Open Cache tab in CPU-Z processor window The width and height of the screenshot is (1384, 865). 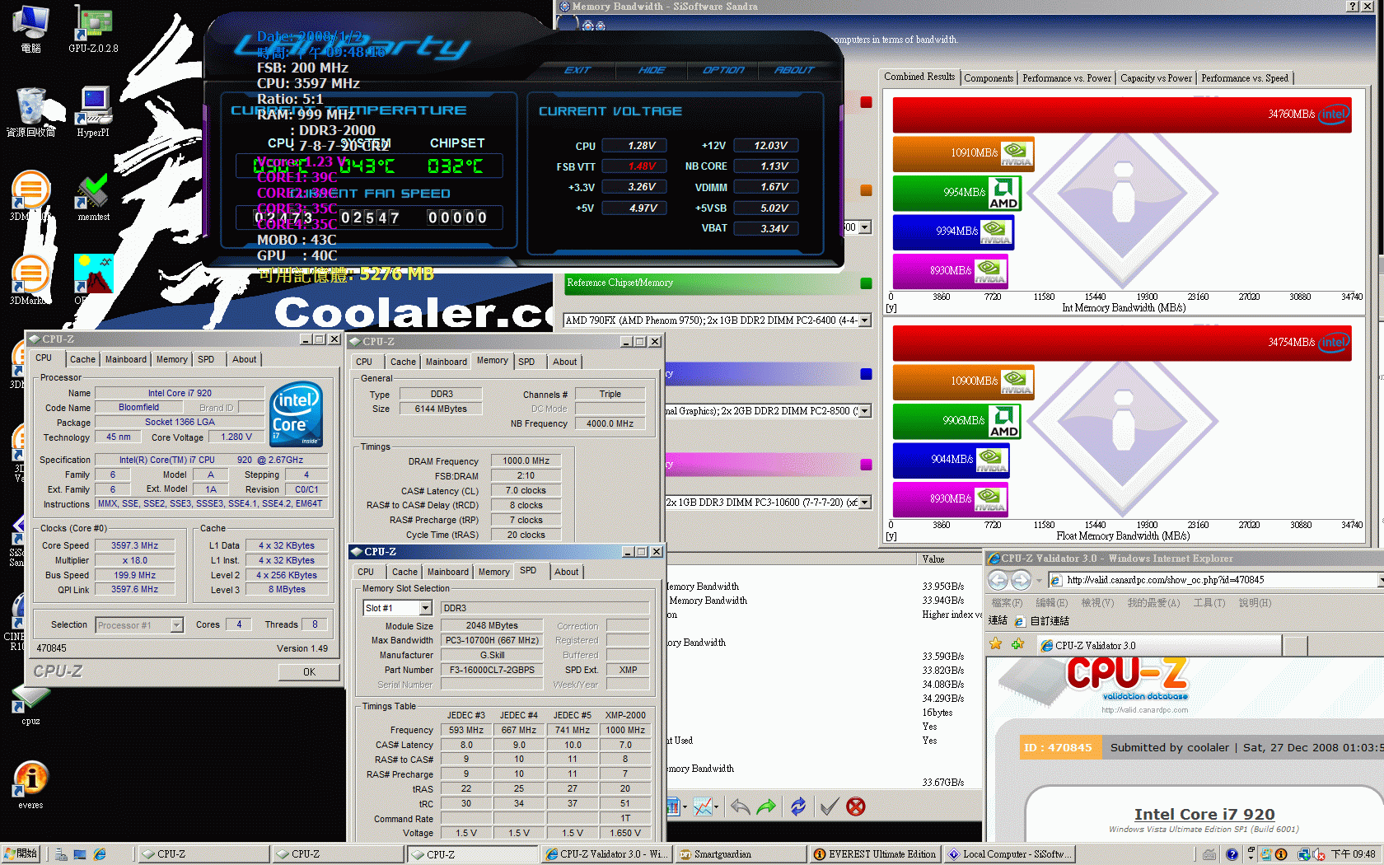tap(82, 359)
